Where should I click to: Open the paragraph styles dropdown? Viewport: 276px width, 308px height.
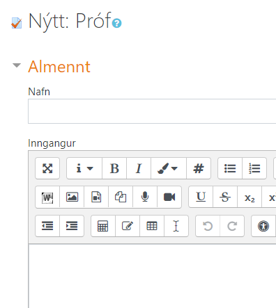[x=84, y=168]
